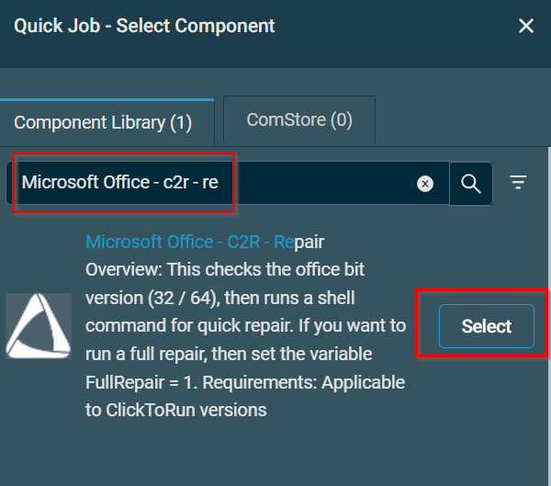The width and height of the screenshot is (551, 486).
Task: Open the Microsoft Office - C2R - Repair link
Action: [205, 242]
